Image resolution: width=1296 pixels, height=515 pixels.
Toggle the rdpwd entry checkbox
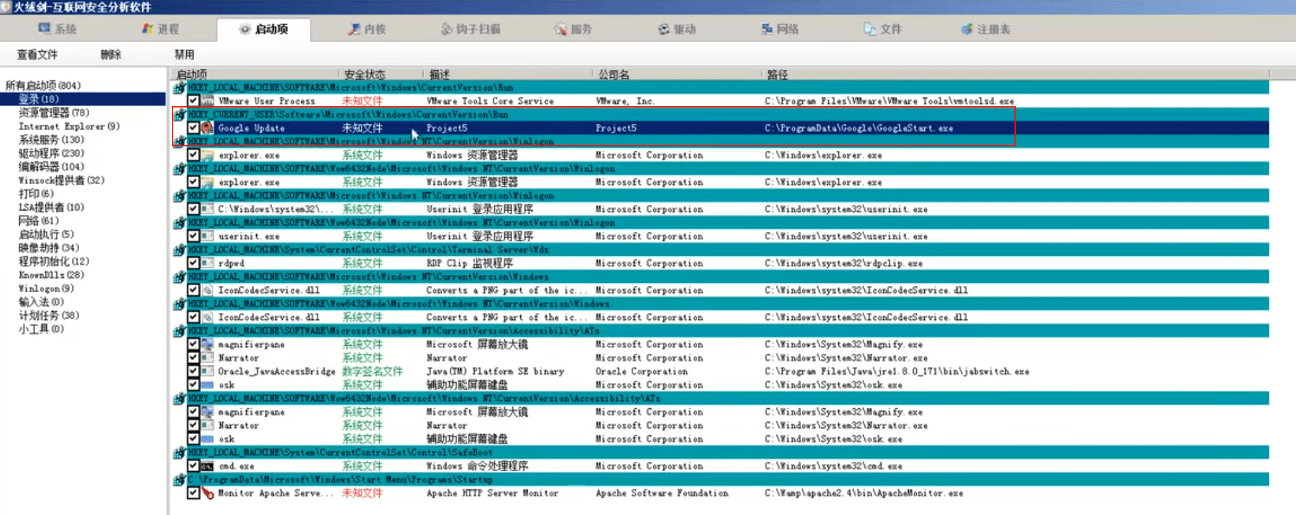[194, 263]
